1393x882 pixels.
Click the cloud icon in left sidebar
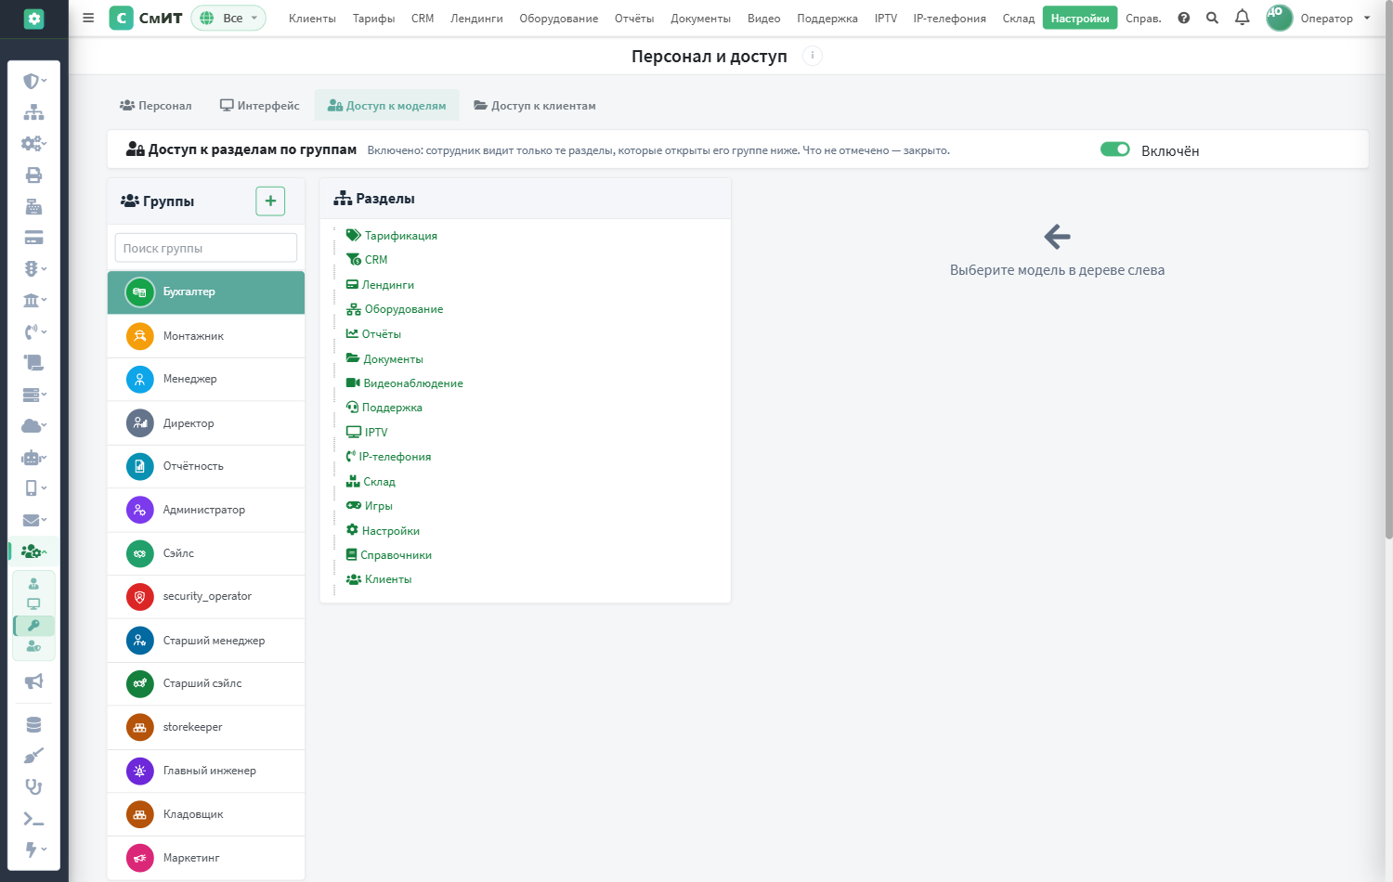pos(33,425)
